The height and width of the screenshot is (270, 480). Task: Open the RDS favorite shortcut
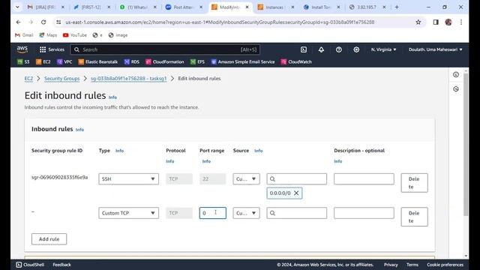tap(132, 61)
